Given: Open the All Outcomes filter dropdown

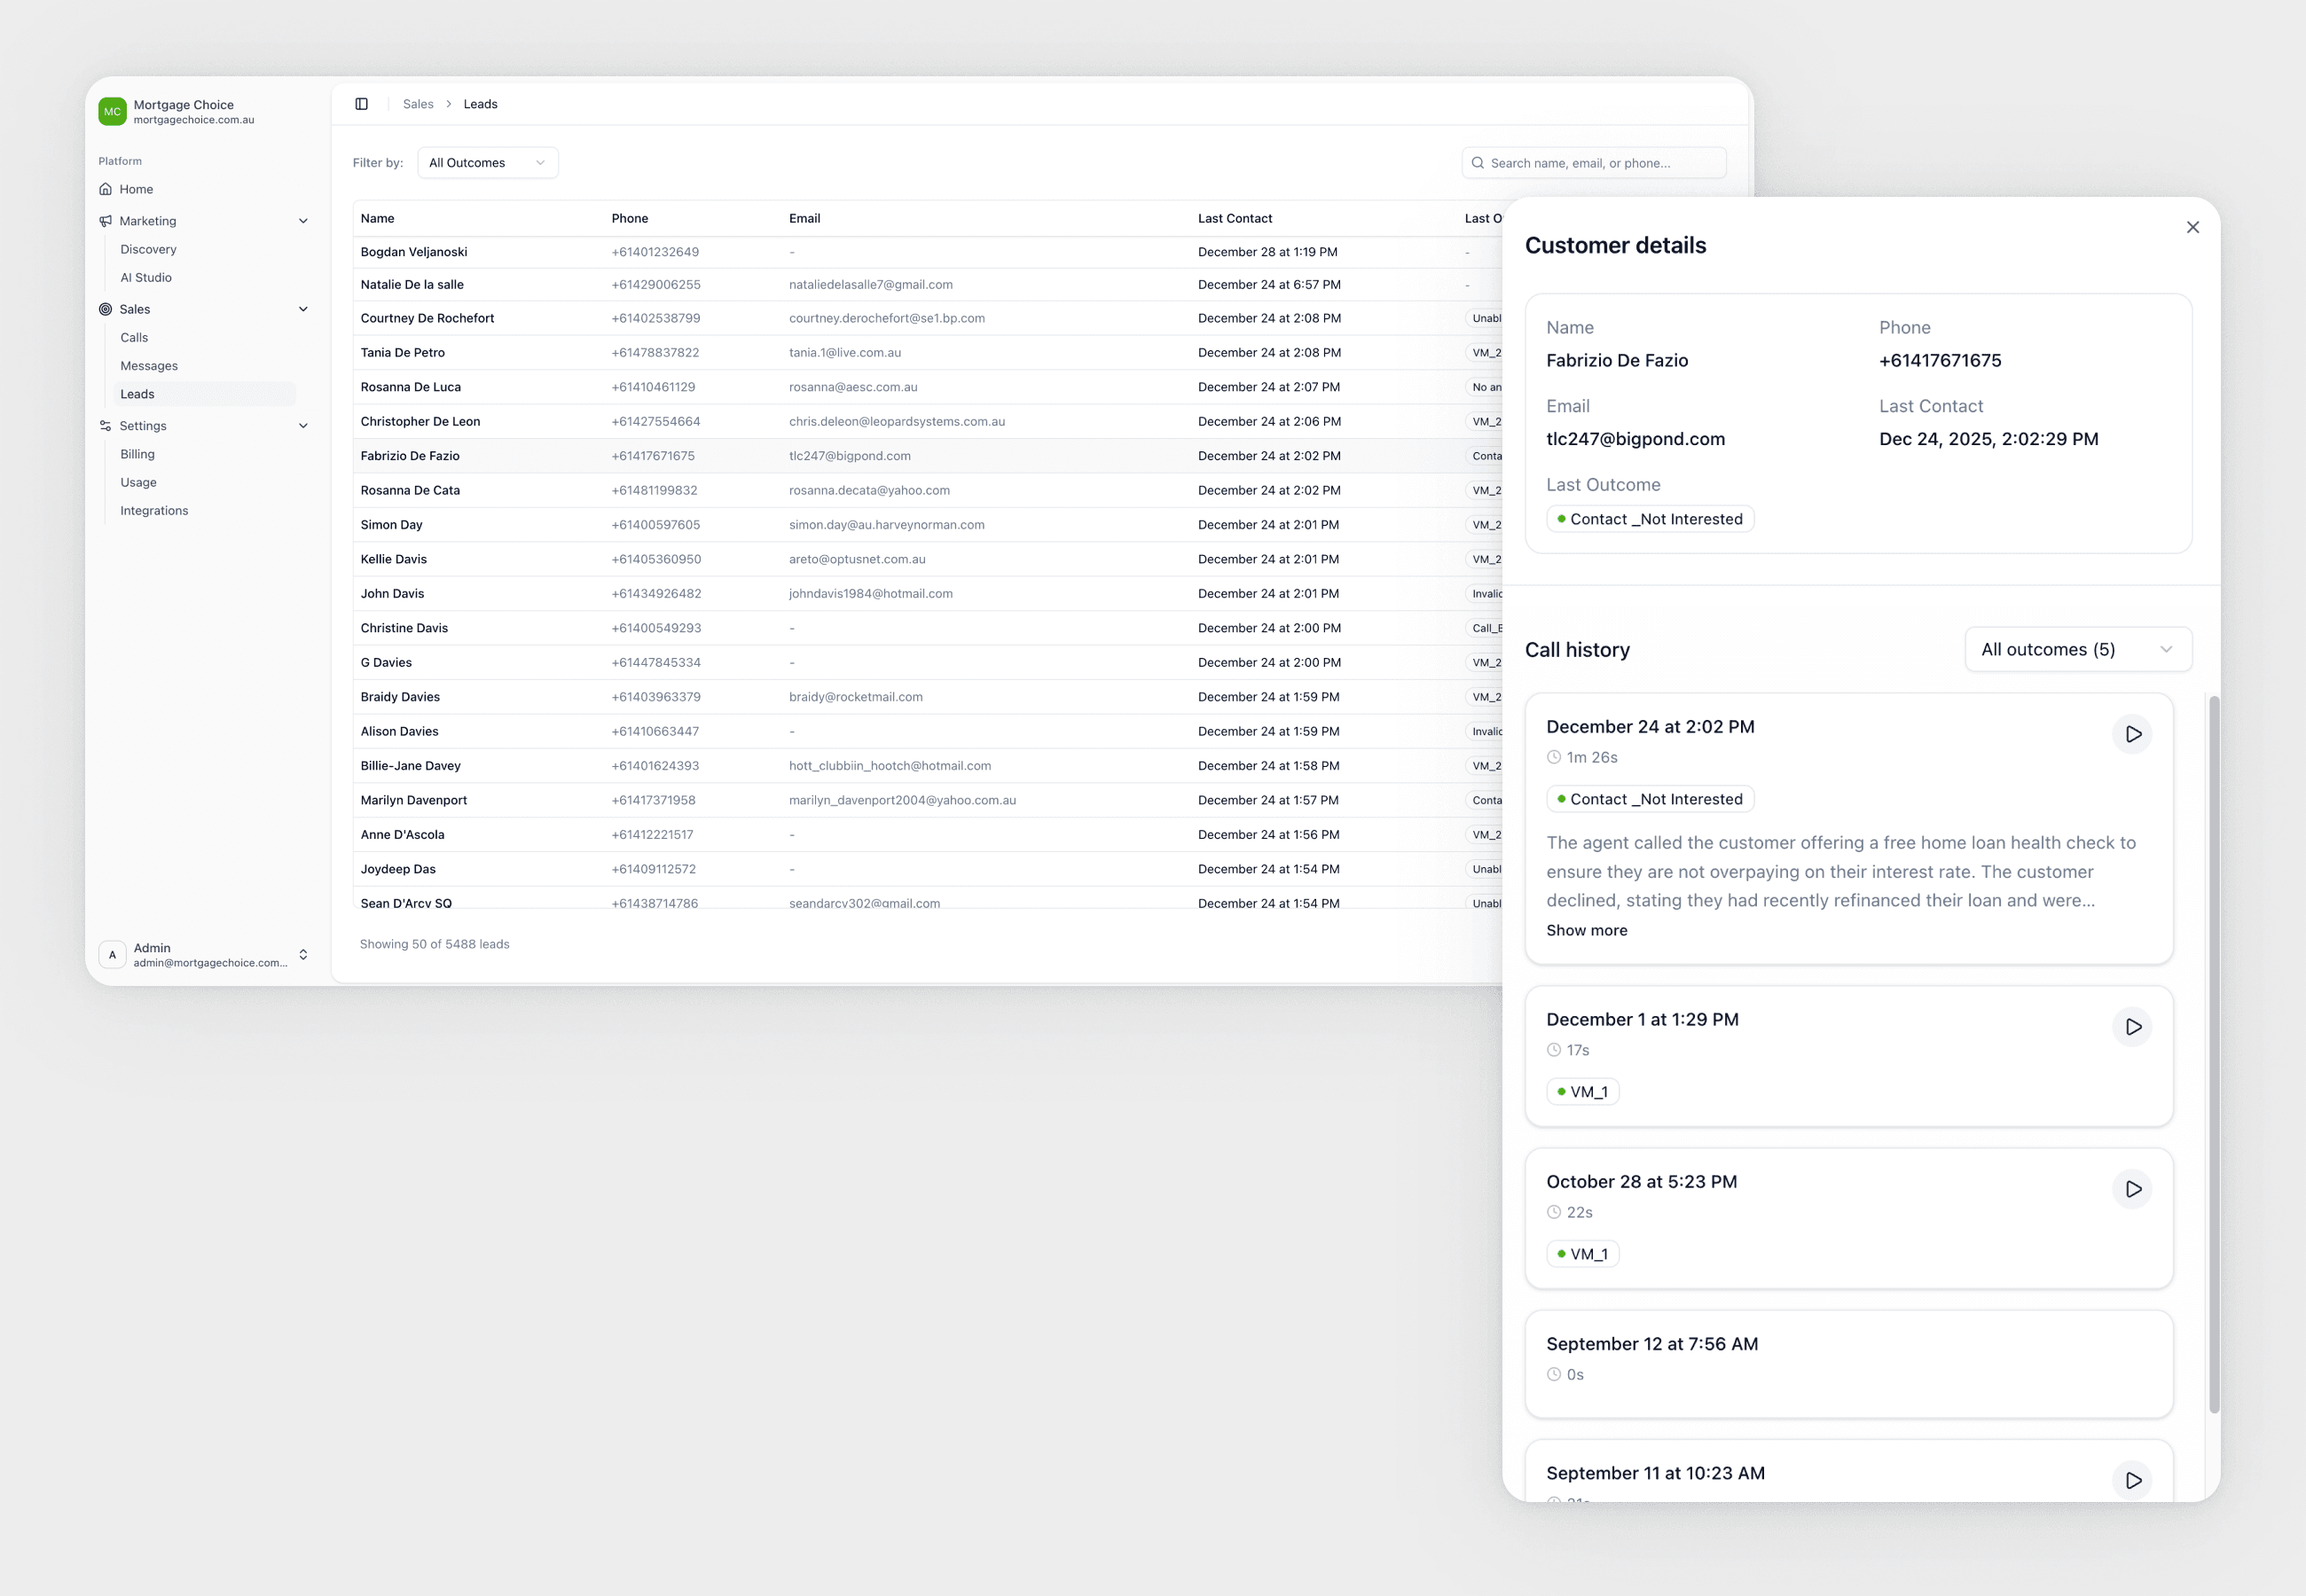Looking at the screenshot, I should pyautogui.click(x=487, y=162).
